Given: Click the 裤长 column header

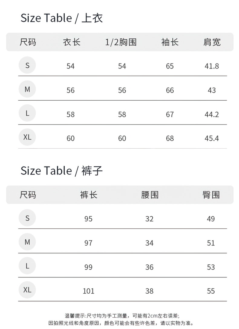Looking at the screenshot, I should pos(89,195).
